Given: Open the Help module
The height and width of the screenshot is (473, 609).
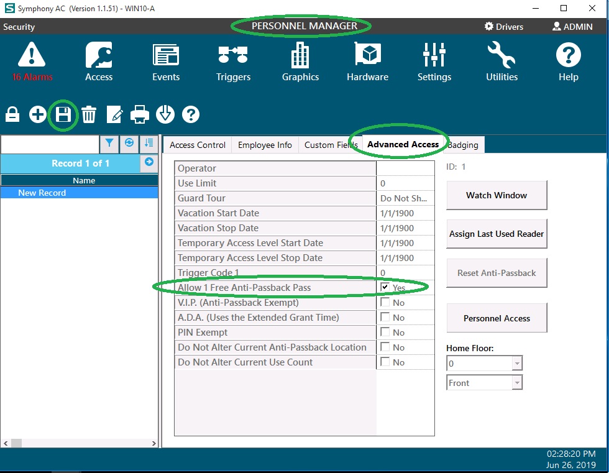Looking at the screenshot, I should coord(568,62).
